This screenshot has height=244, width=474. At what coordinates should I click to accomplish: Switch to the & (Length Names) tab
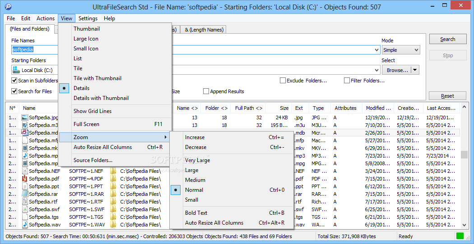(204, 30)
